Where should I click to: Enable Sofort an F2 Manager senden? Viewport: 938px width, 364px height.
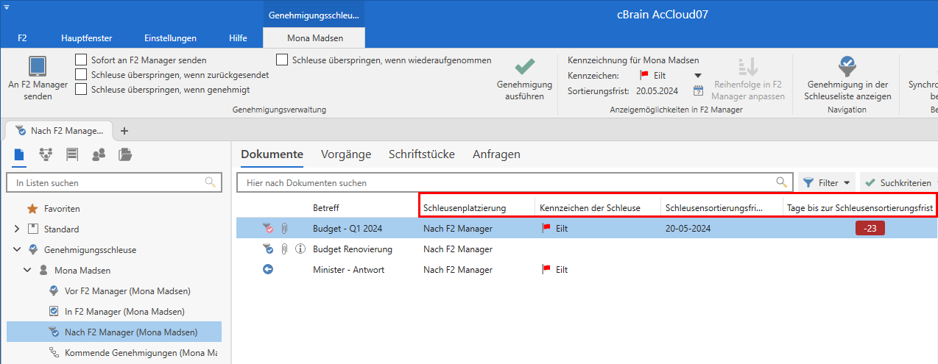[82, 60]
